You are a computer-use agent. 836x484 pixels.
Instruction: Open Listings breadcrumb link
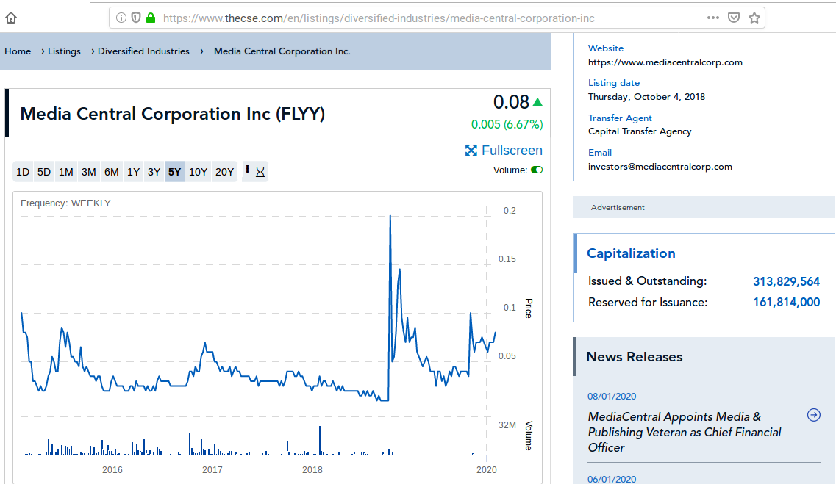coord(64,51)
